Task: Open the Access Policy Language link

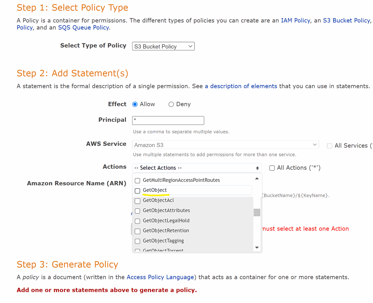Action: tap(160, 277)
